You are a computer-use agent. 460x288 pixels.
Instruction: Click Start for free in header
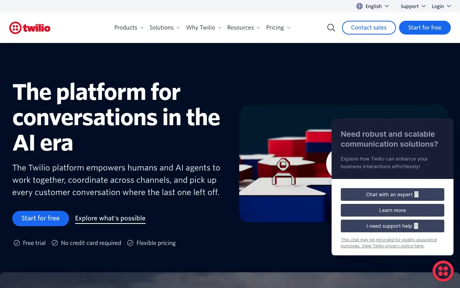[x=425, y=28]
